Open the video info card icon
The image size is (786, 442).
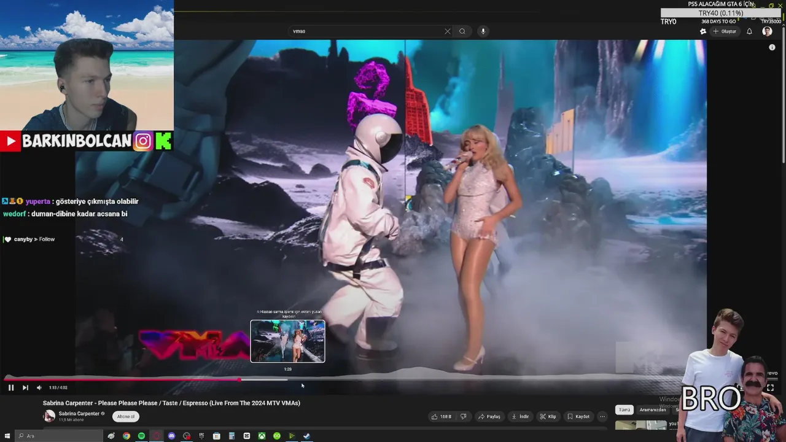(772, 47)
